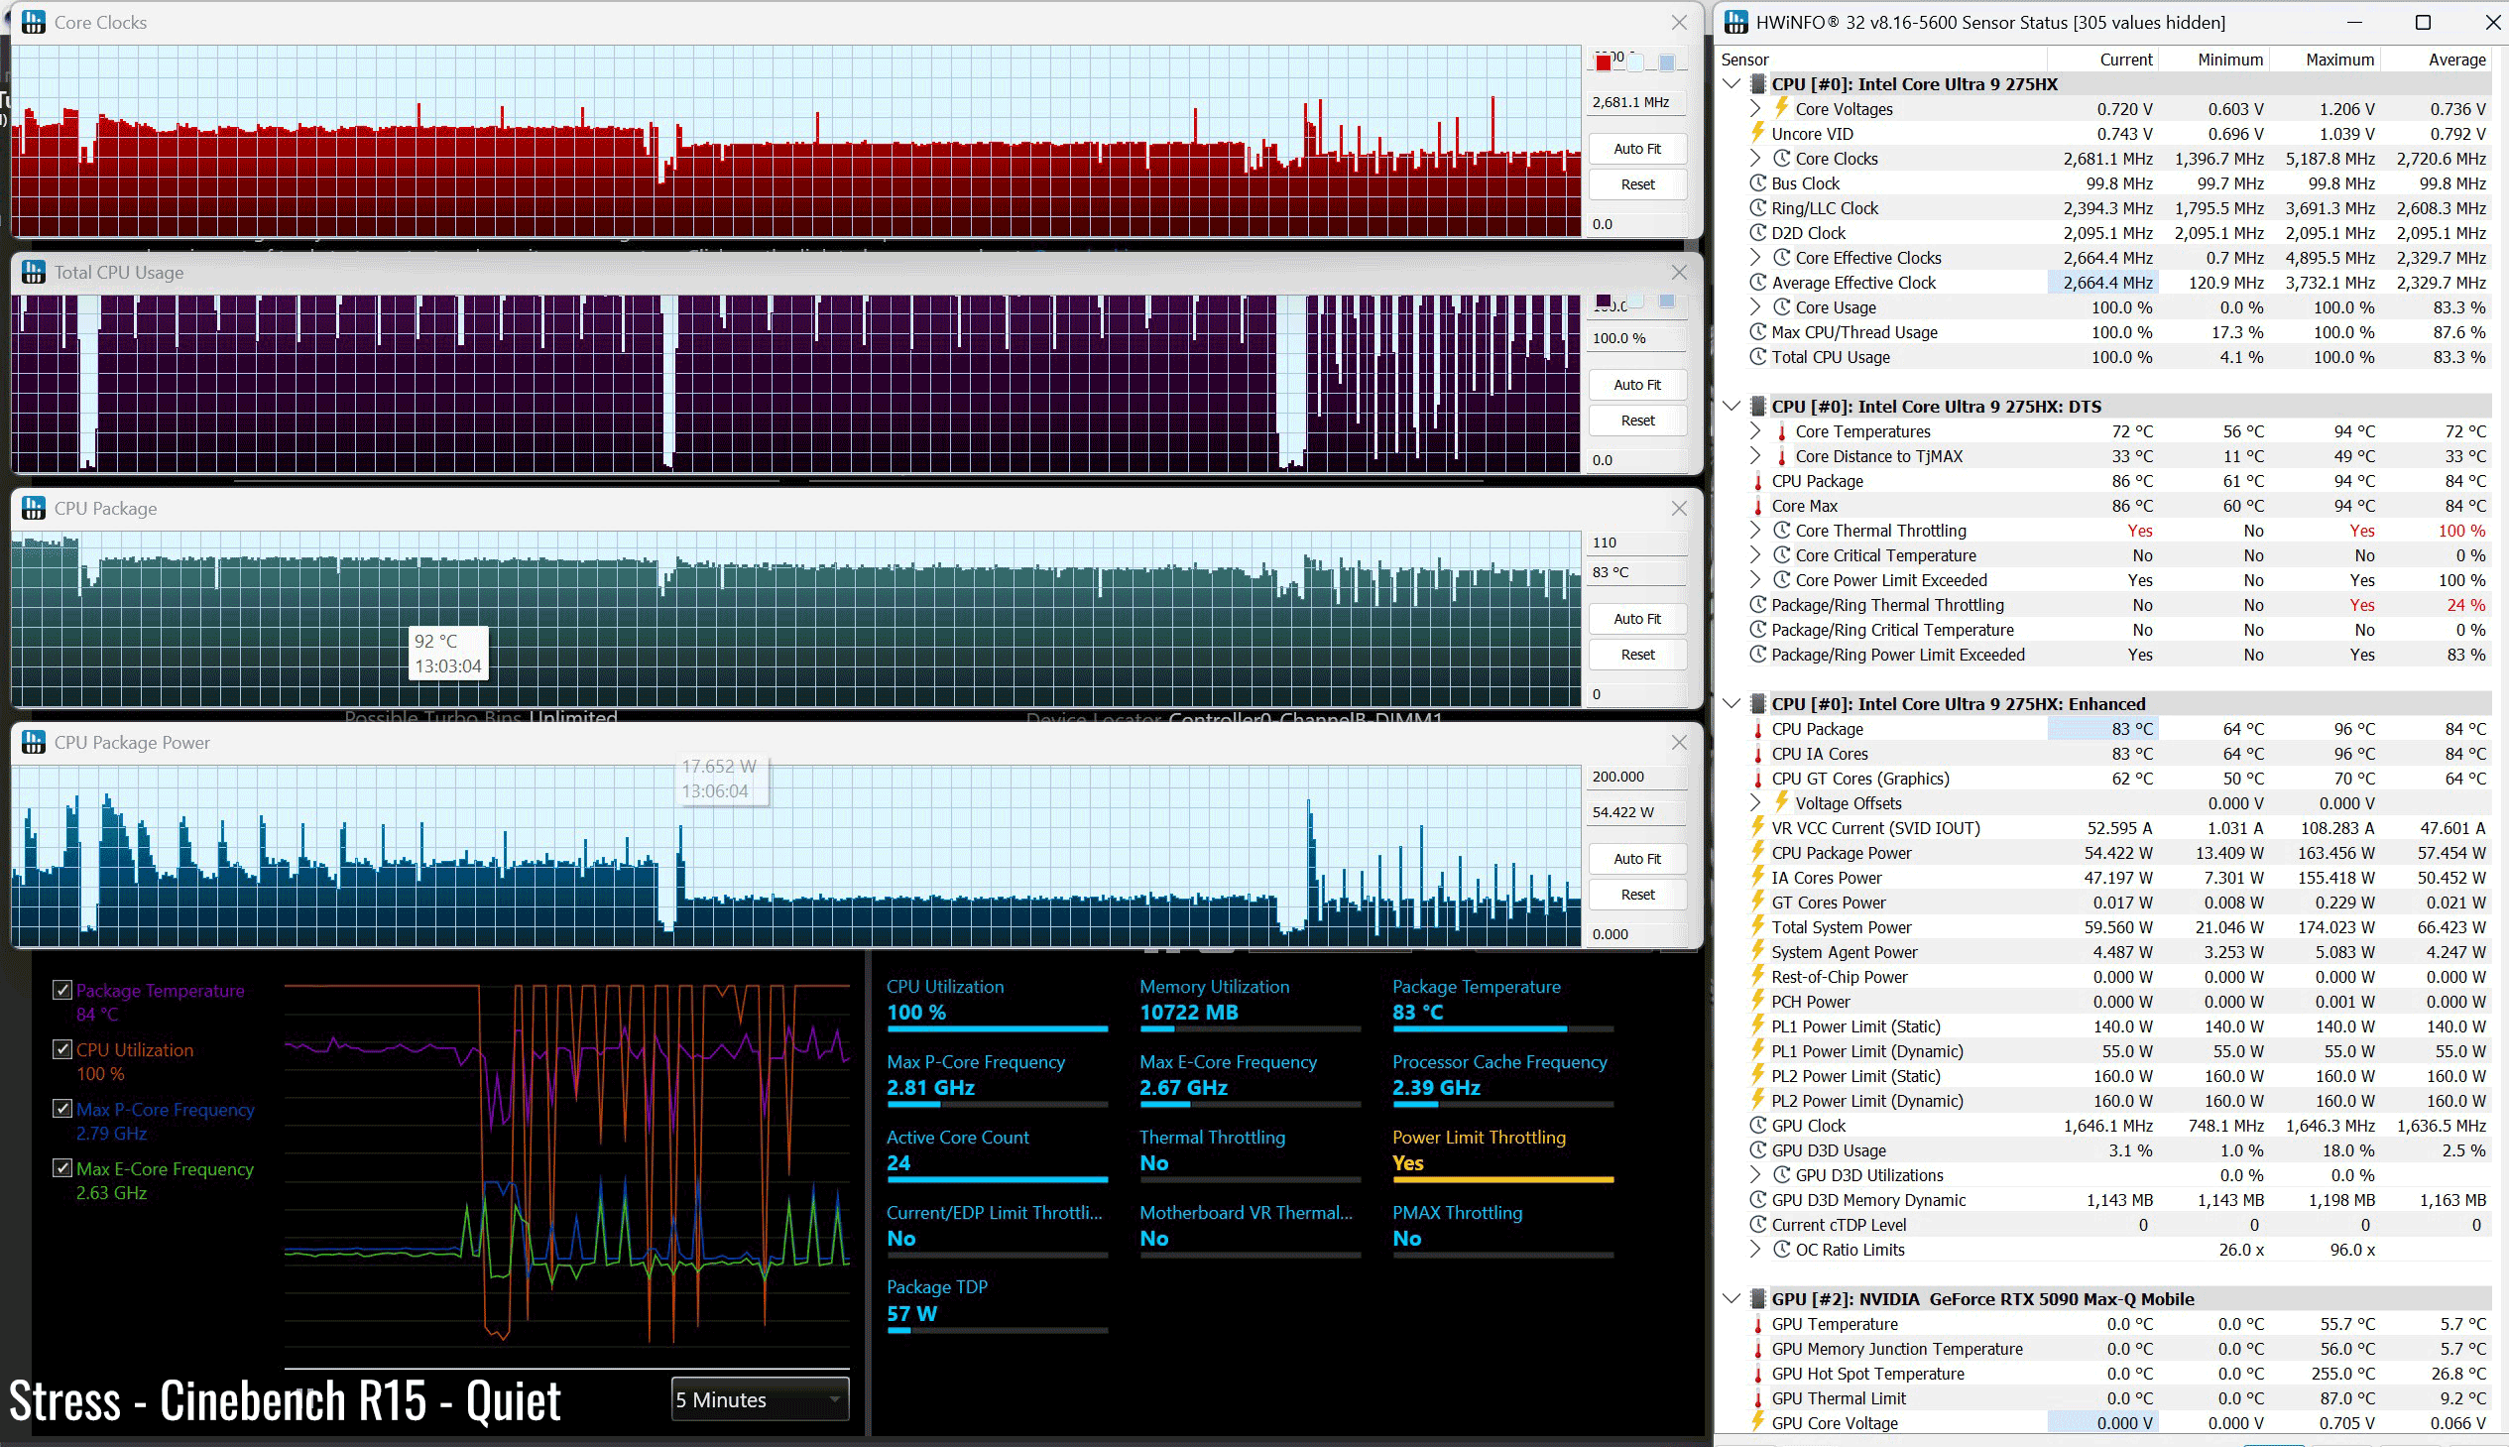Click the Total CPU Usage sensor row icon
This screenshot has width=2509, height=1447.
tap(1758, 358)
